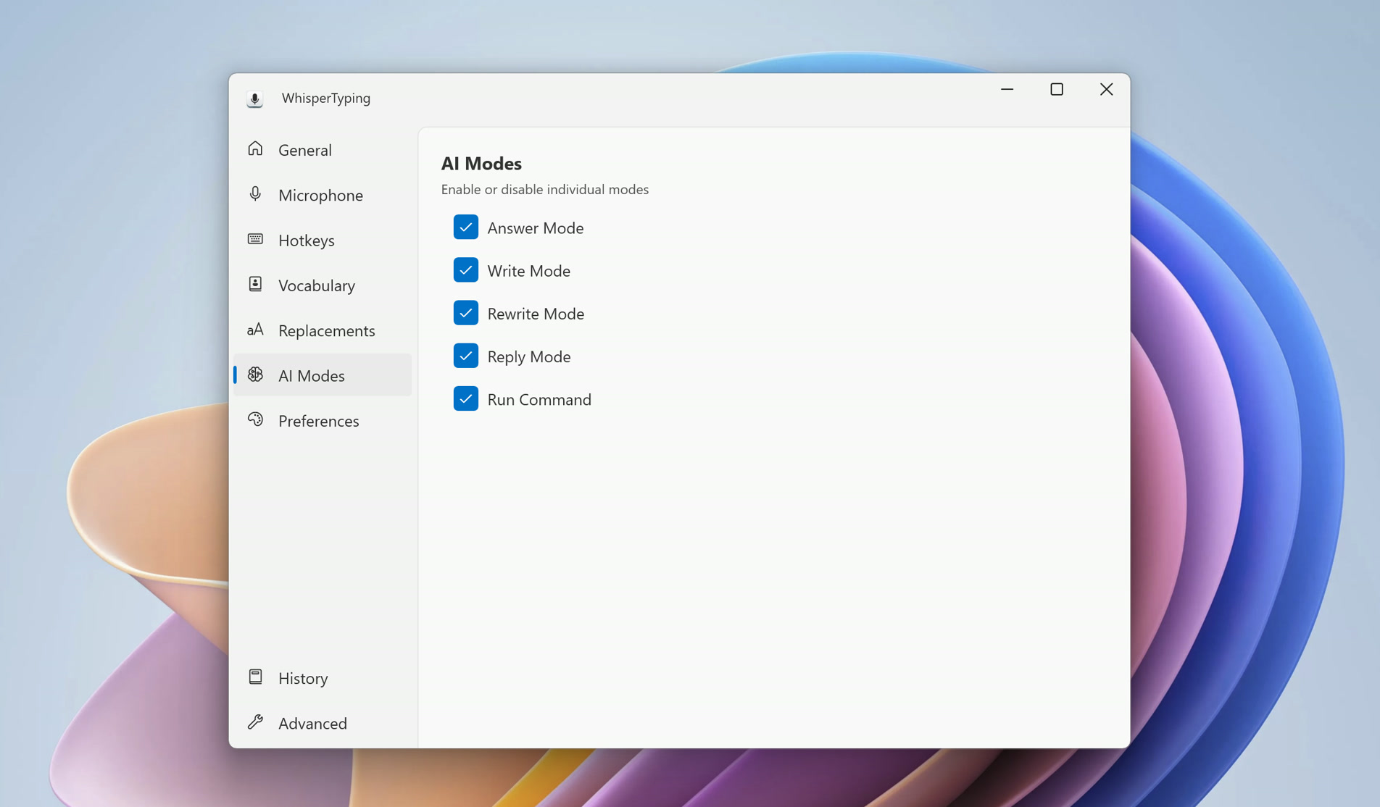The image size is (1380, 807).
Task: Select the Advanced wrench icon
Action: (255, 722)
